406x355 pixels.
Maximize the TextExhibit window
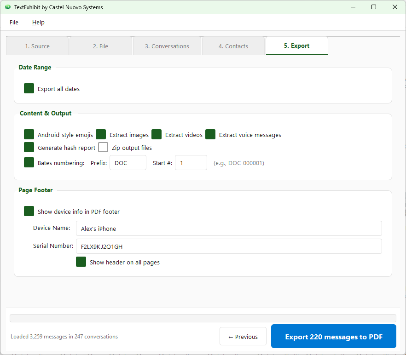pyautogui.click(x=374, y=7)
